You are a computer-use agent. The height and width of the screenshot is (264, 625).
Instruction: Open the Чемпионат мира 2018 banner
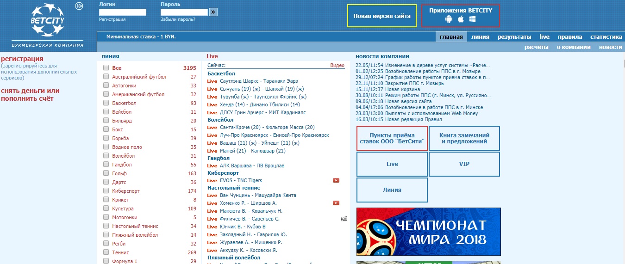click(x=429, y=232)
